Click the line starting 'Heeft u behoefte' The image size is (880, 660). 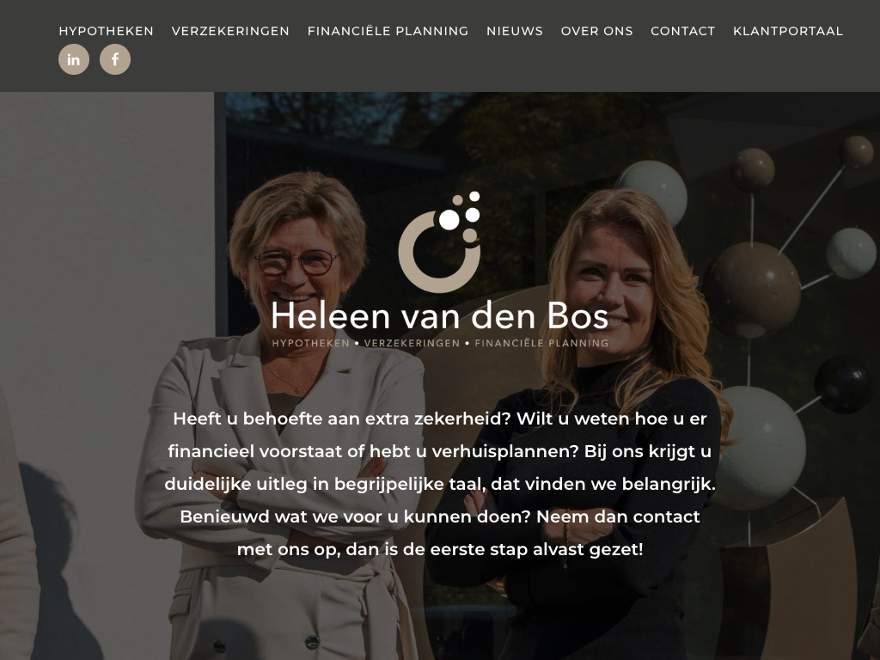coord(440,419)
